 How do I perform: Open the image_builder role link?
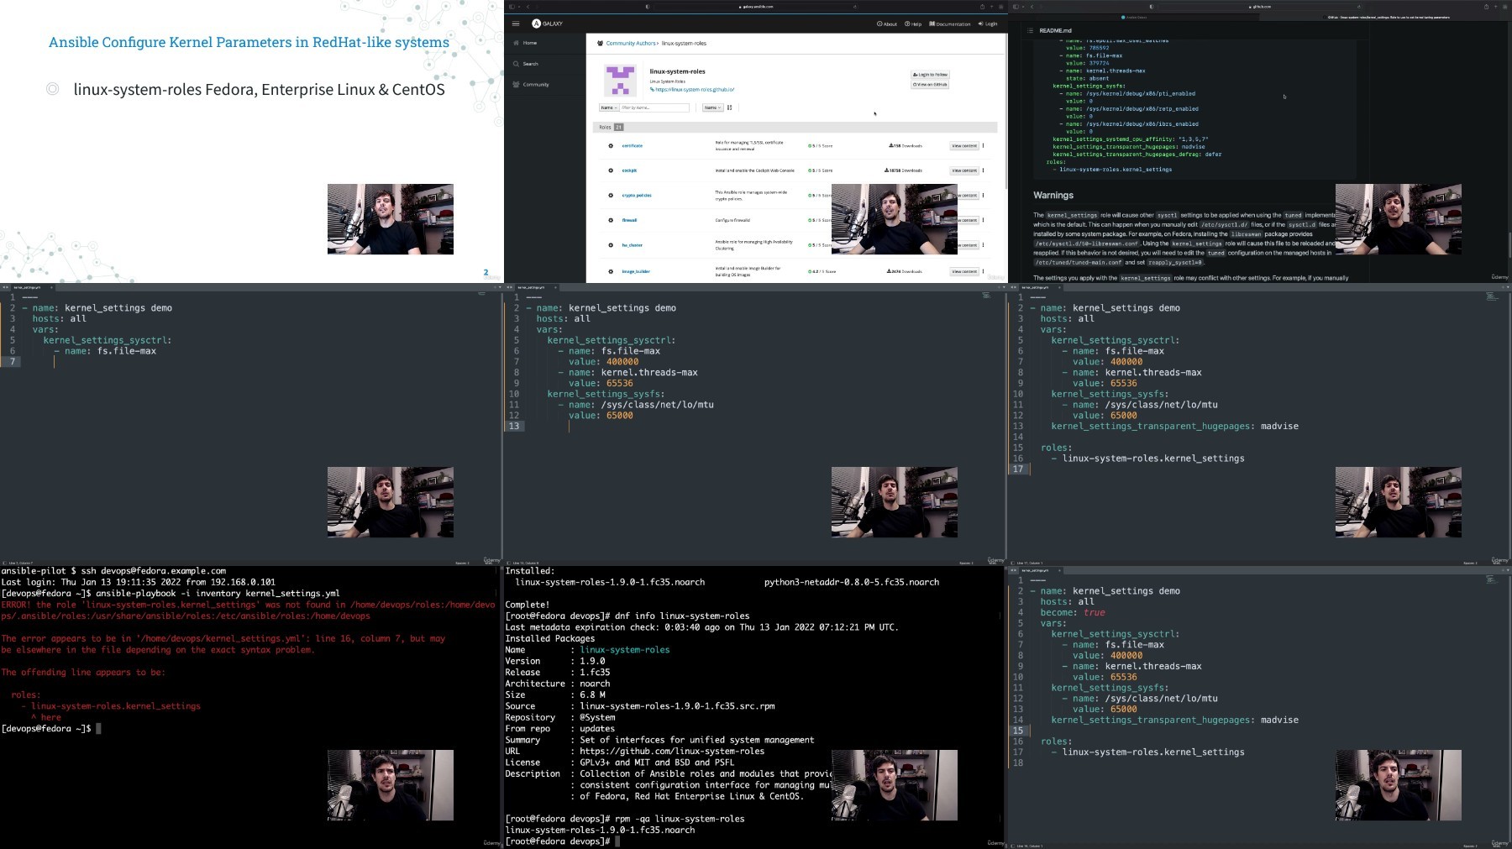(636, 271)
